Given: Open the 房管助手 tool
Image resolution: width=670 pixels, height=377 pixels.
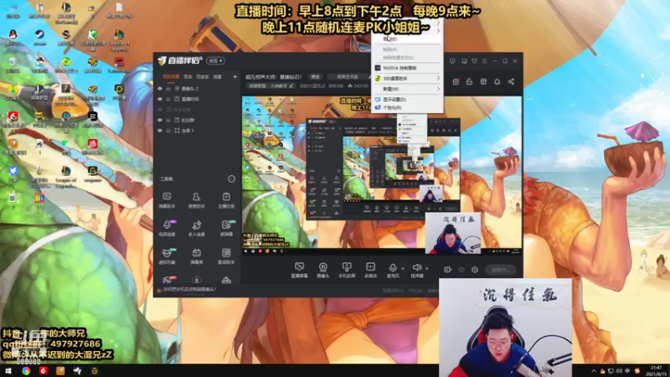Looking at the screenshot, I should [x=196, y=199].
